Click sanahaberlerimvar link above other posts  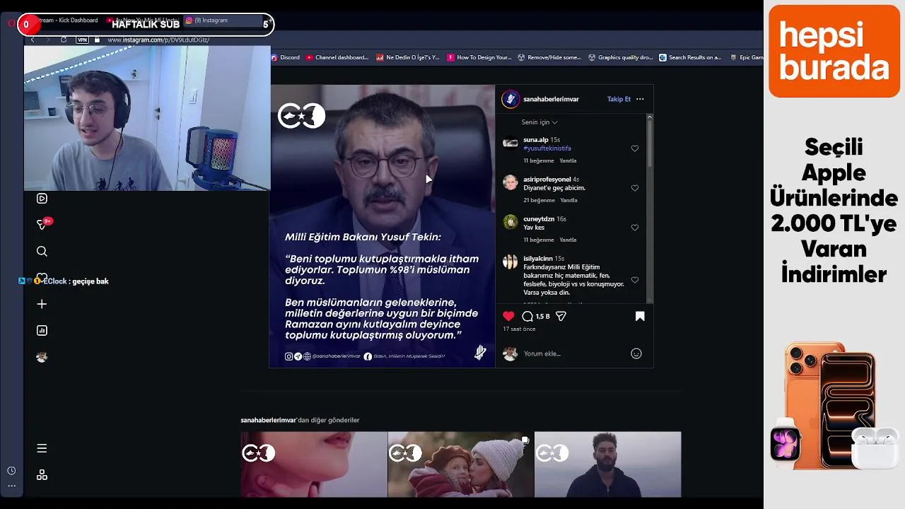coord(268,420)
